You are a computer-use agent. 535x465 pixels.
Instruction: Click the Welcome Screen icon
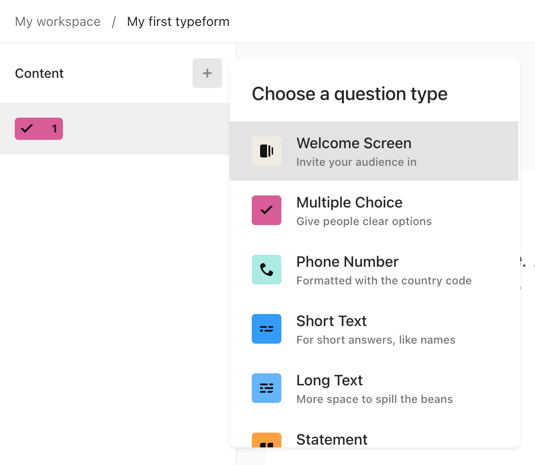[x=267, y=151]
